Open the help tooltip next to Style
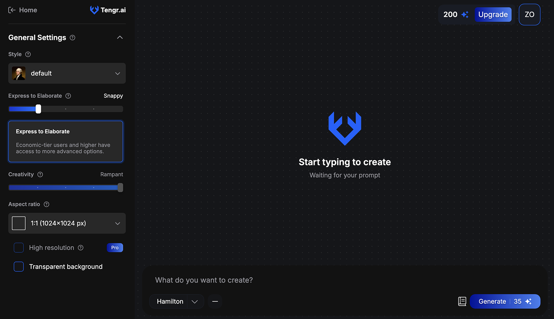 (x=28, y=54)
